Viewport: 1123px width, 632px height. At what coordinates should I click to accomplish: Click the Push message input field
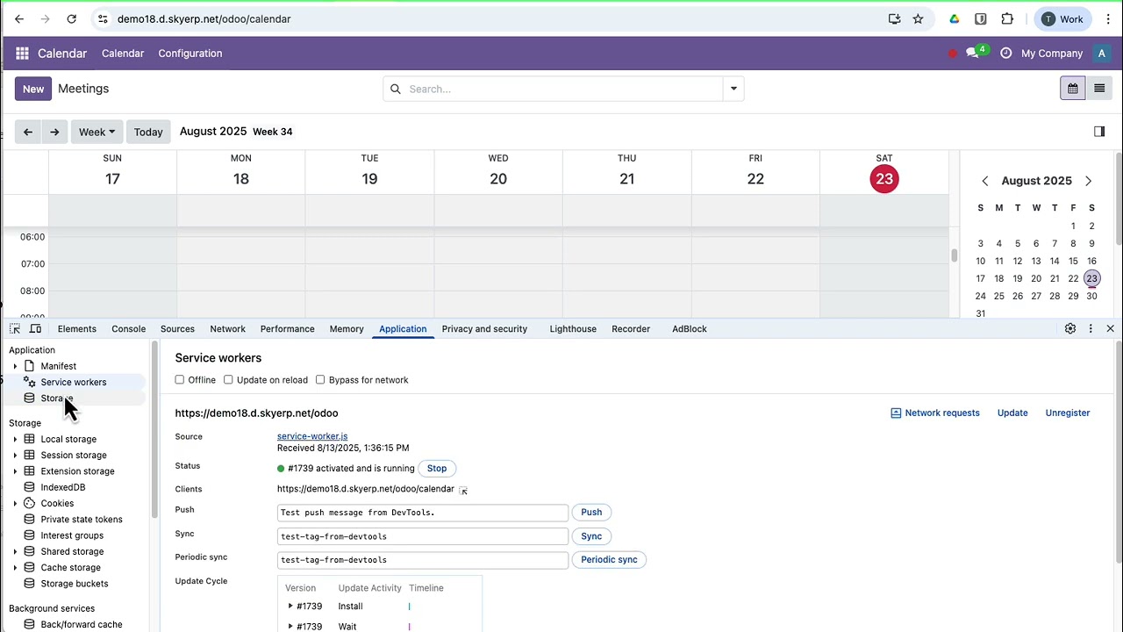click(423, 513)
